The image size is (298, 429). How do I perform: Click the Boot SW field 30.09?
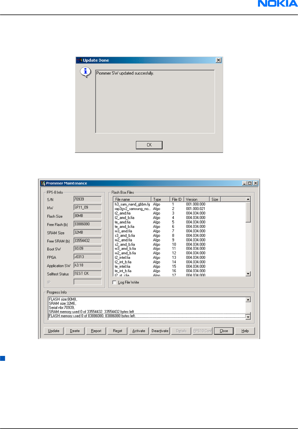[88, 249]
